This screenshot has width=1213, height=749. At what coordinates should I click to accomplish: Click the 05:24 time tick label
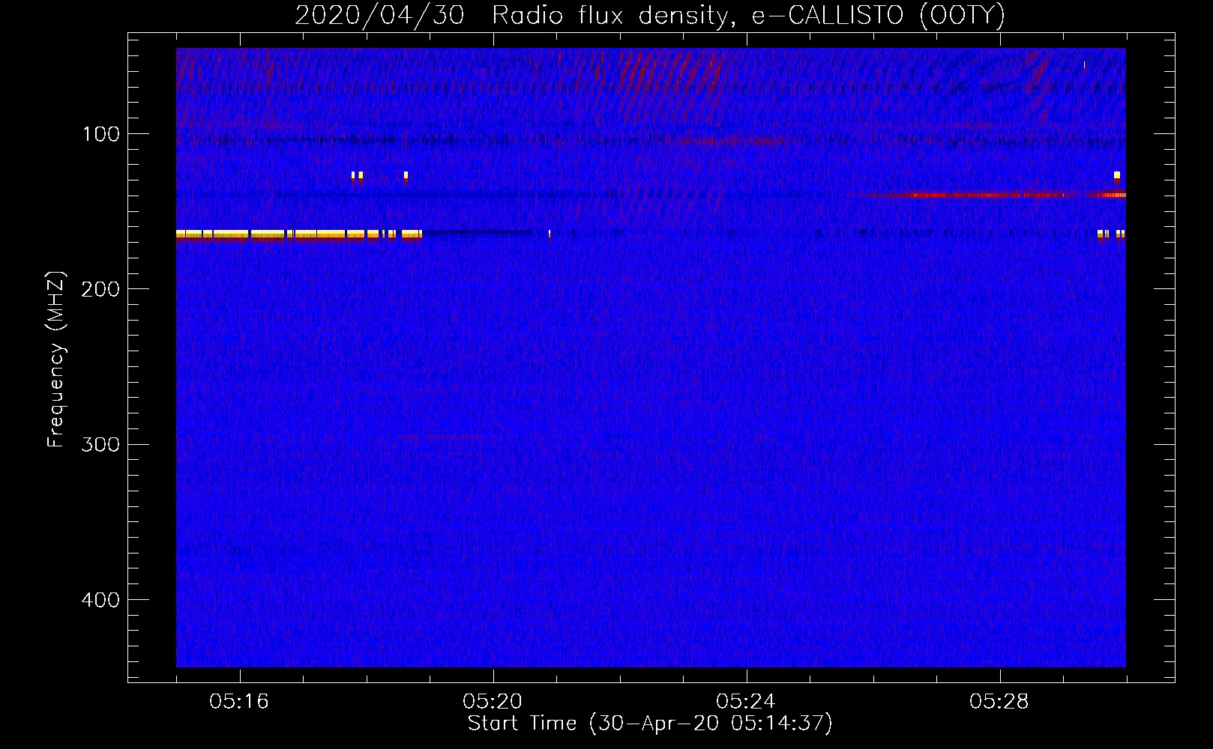(746, 701)
